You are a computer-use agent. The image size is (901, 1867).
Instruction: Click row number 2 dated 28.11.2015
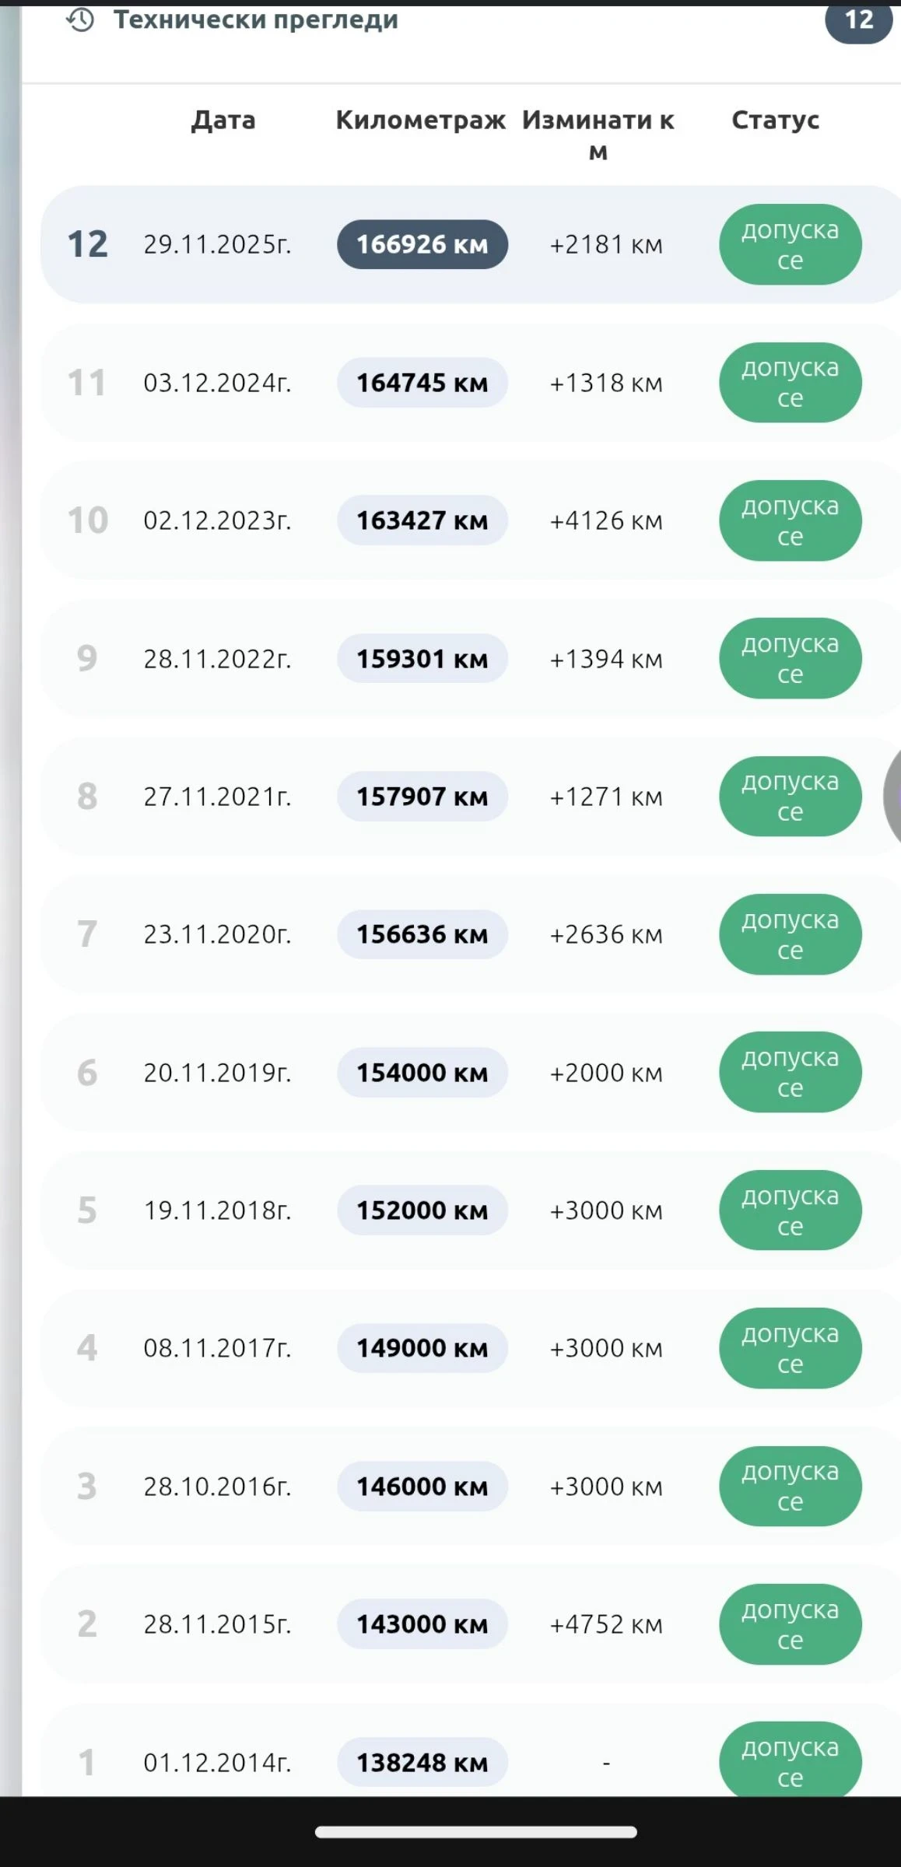pos(87,1624)
